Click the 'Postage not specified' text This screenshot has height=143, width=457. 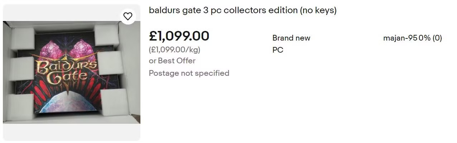189,73
